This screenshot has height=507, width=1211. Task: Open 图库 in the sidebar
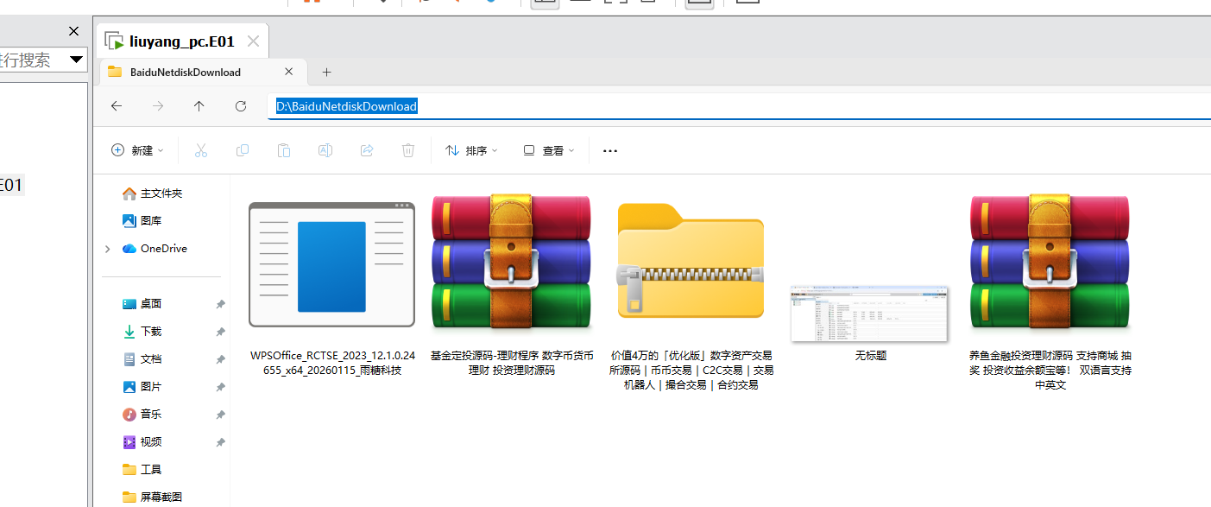point(142,221)
